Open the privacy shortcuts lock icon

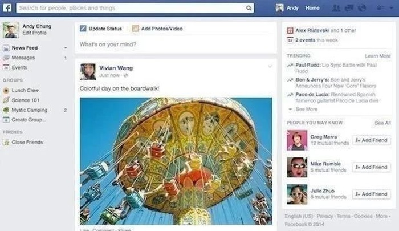(x=380, y=8)
